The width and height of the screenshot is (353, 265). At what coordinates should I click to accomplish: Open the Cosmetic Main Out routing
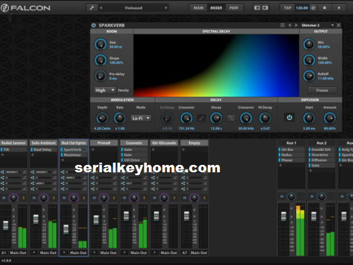pos(139,253)
